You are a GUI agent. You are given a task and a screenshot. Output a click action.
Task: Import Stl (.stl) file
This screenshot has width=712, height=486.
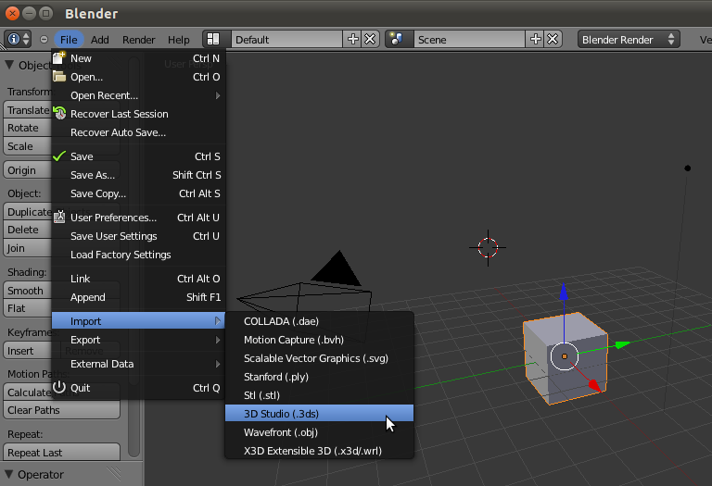(x=320, y=395)
